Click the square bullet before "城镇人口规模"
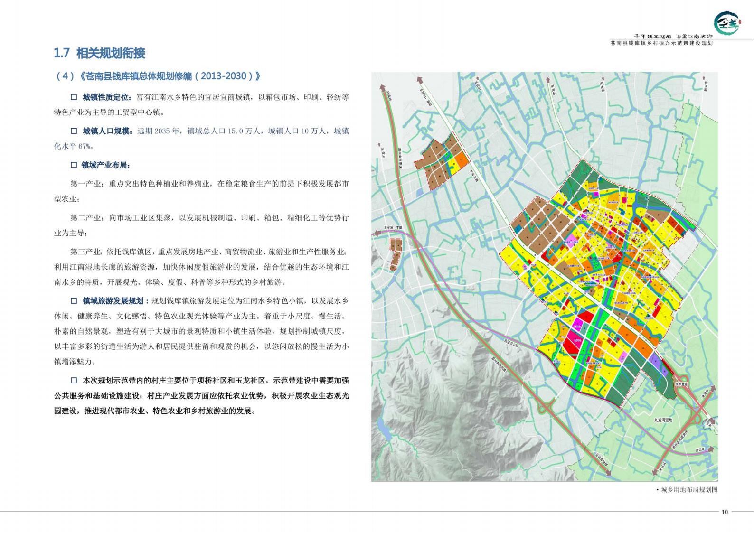The image size is (754, 533). click(74, 131)
